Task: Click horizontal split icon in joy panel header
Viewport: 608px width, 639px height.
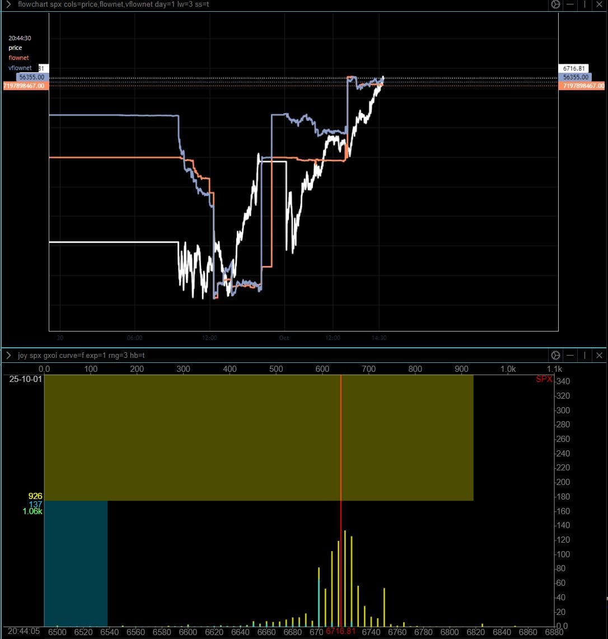Action: [x=570, y=356]
